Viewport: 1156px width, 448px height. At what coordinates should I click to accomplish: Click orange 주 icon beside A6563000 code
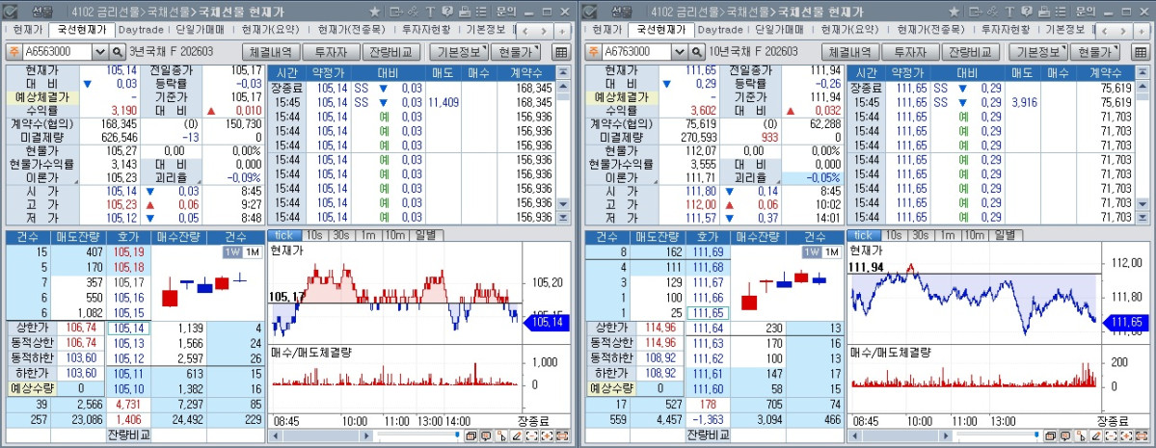coord(14,52)
